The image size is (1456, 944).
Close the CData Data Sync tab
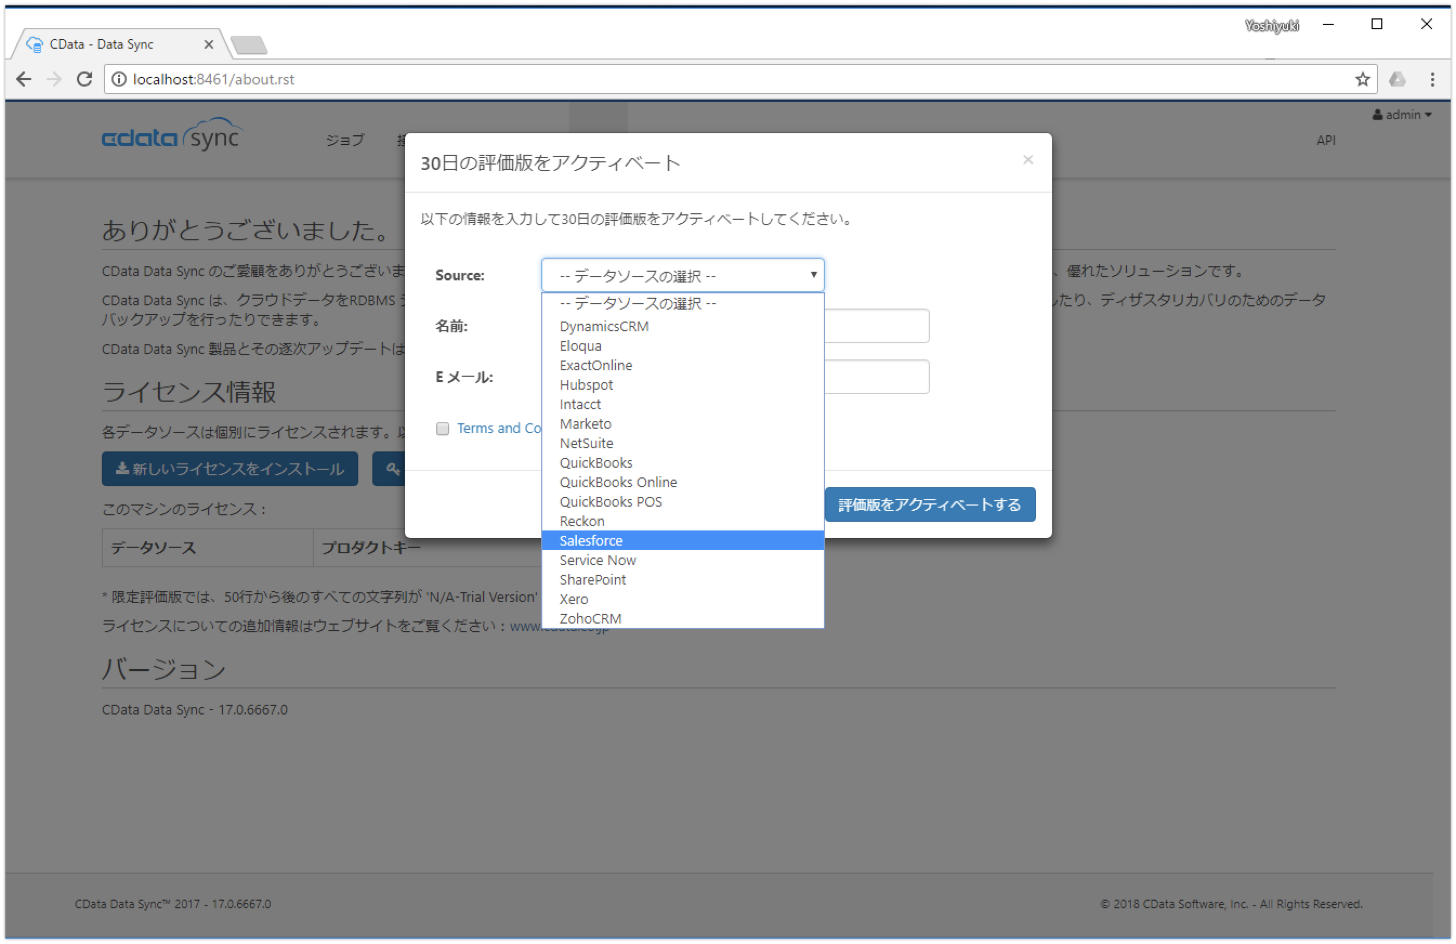coord(208,44)
